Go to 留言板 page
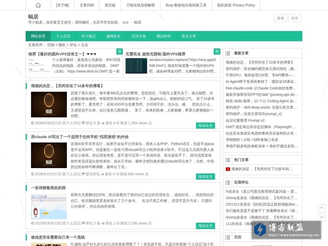This screenshot has height=246, width=328. click(110, 5)
